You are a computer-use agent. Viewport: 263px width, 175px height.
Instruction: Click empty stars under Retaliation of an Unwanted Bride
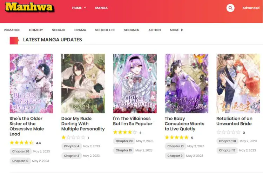pyautogui.click(x=228, y=132)
